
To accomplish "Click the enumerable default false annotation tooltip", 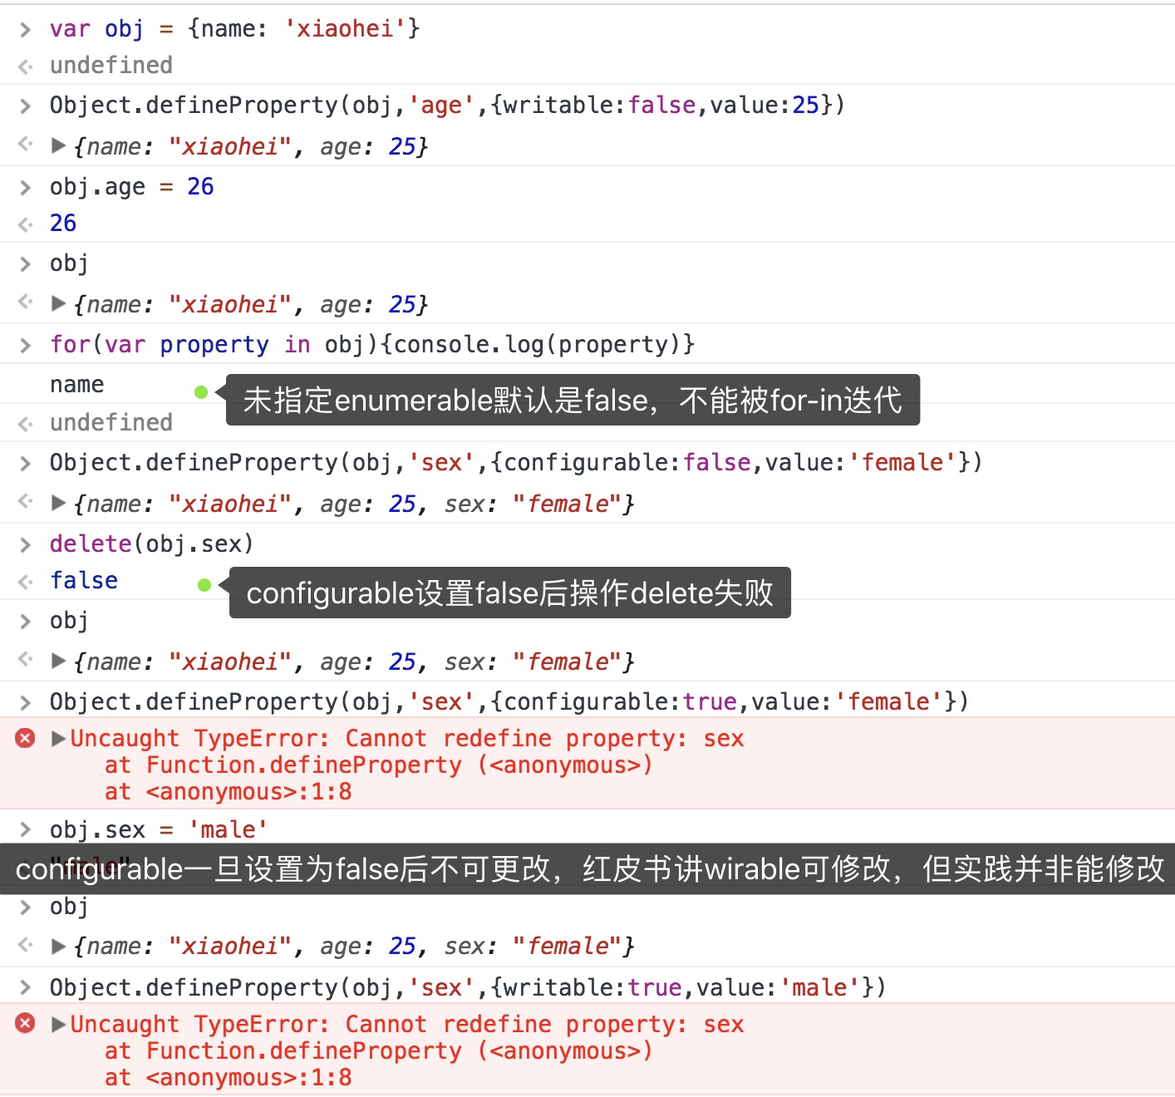I will (x=572, y=401).
